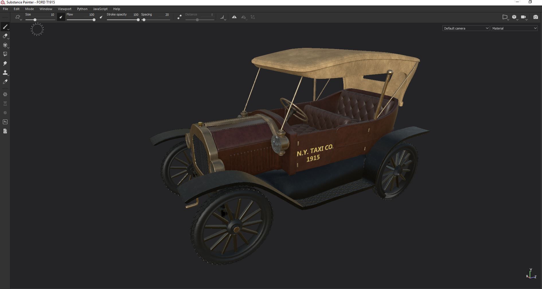Open the JavaScript menu

click(x=100, y=9)
